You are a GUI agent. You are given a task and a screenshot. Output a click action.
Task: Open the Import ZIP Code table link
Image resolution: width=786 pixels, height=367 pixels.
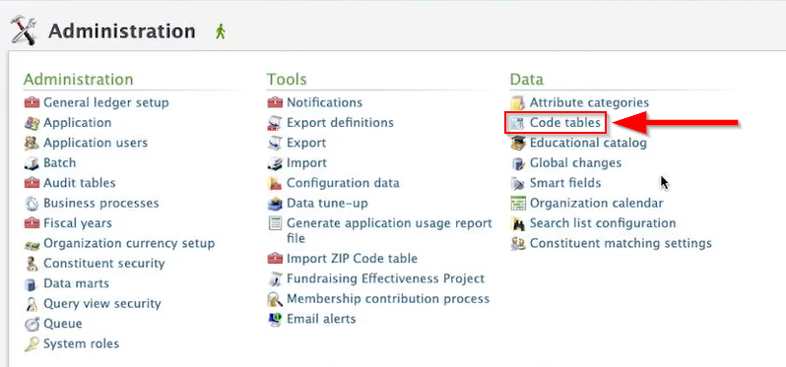(x=352, y=259)
